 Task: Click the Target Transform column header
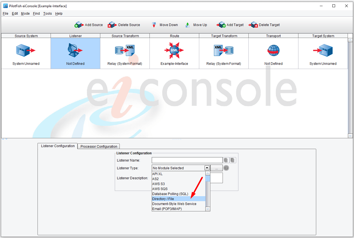click(x=224, y=36)
